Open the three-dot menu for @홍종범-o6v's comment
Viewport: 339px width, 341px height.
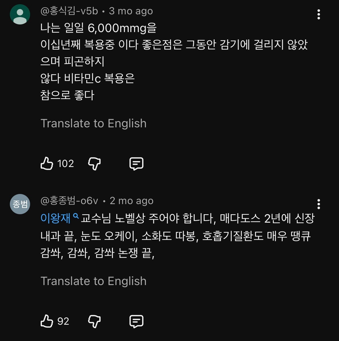(318, 204)
